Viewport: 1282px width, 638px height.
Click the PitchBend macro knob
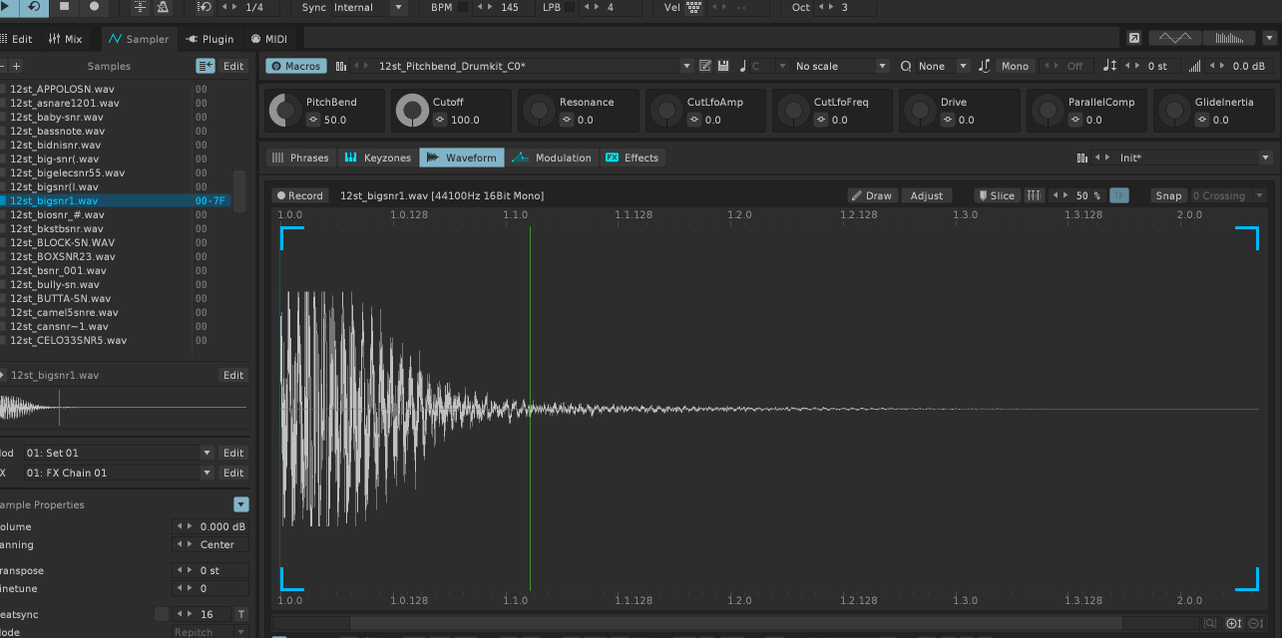tap(285, 110)
